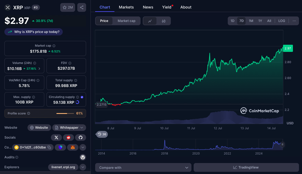Click the 99.98B XRP total supply value
The width and height of the screenshot is (302, 174).
click(x=66, y=86)
